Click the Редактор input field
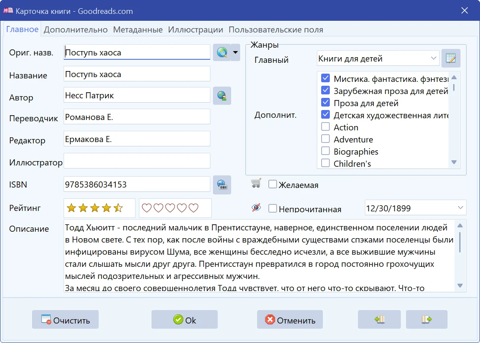 point(137,139)
